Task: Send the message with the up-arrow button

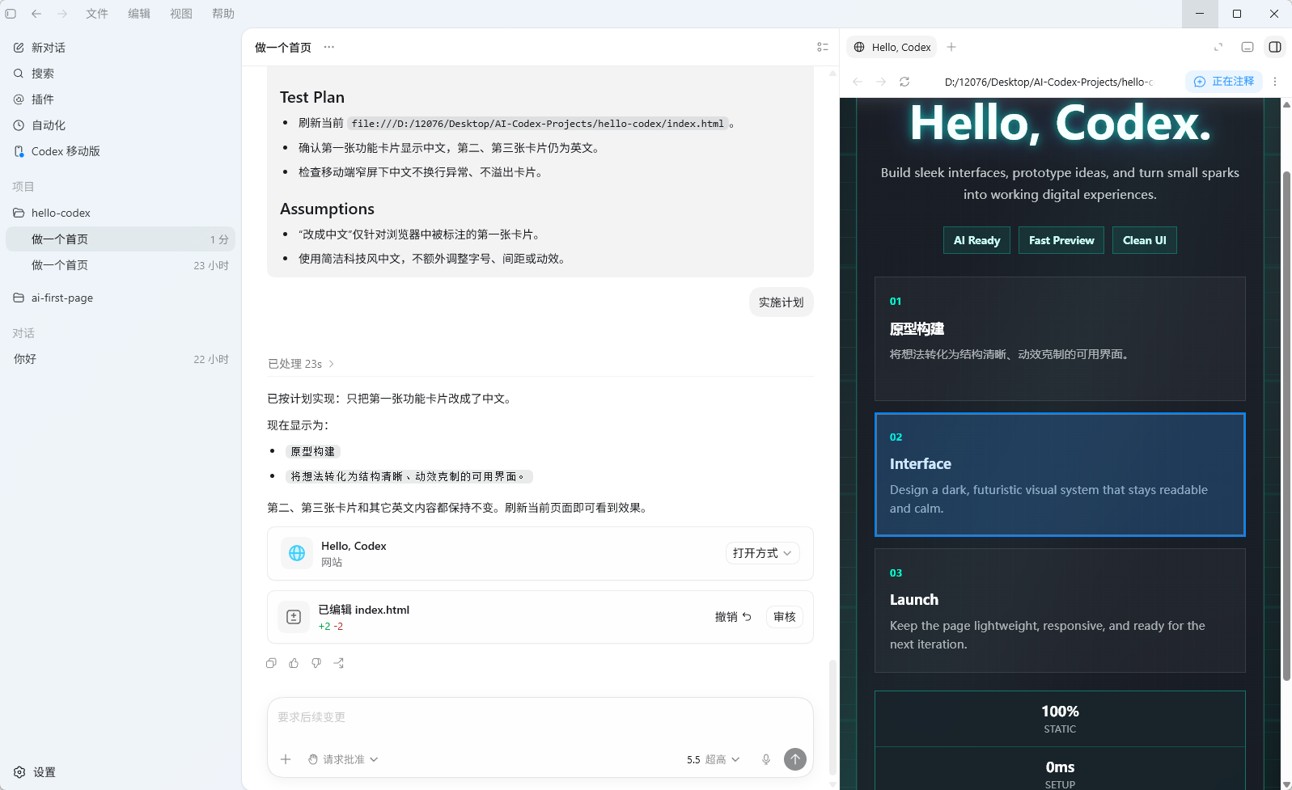Action: 795,759
